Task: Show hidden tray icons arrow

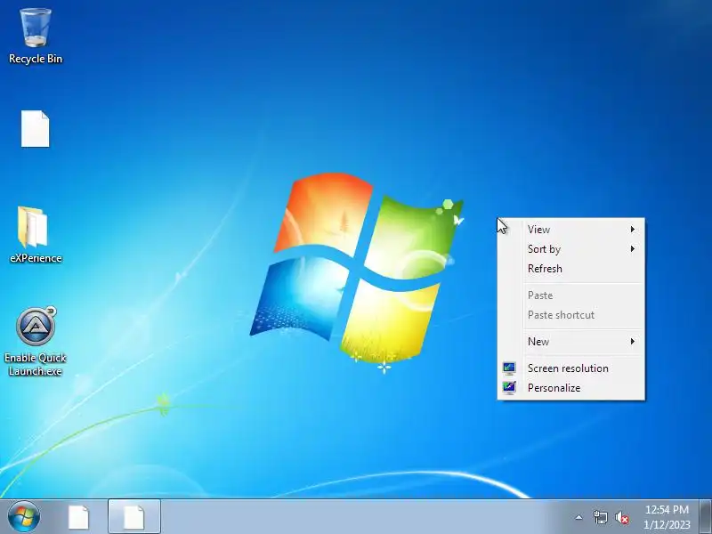Action: 578,517
